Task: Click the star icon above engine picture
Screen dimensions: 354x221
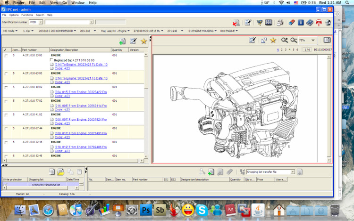Action: coord(273,40)
